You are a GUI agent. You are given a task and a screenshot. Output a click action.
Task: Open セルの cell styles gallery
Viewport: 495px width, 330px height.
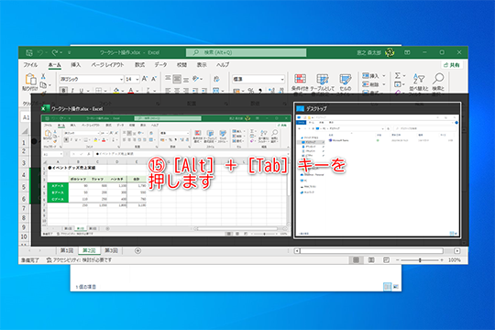(x=345, y=83)
